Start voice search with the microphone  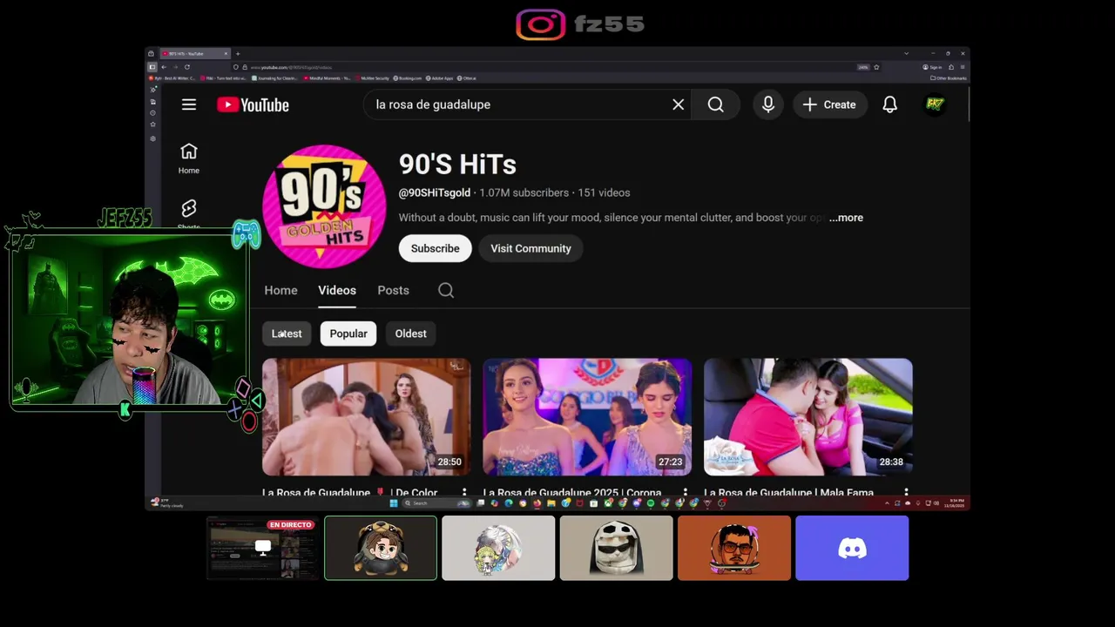(768, 104)
